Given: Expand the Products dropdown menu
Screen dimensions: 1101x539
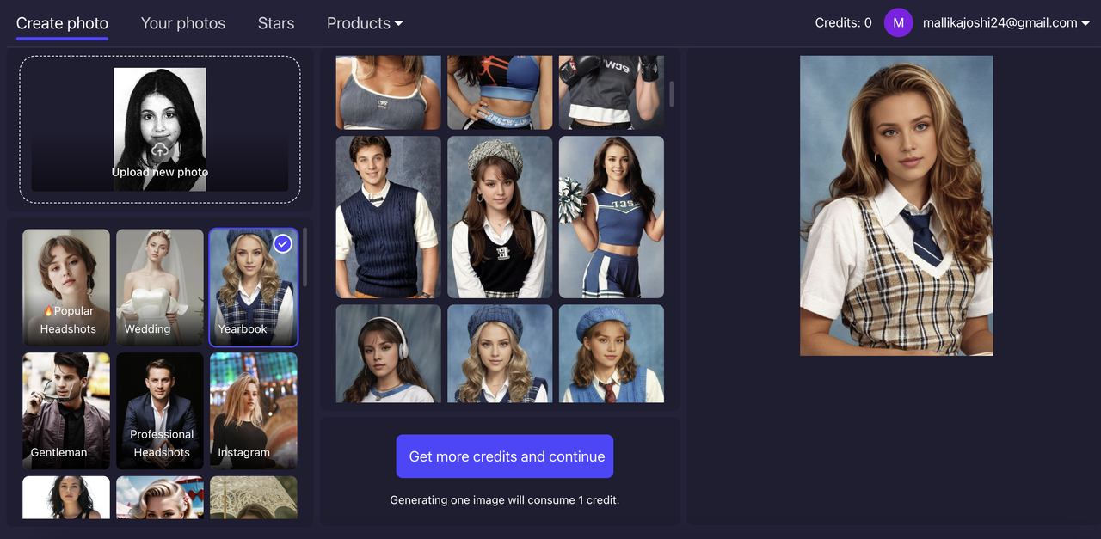Looking at the screenshot, I should pos(365,23).
